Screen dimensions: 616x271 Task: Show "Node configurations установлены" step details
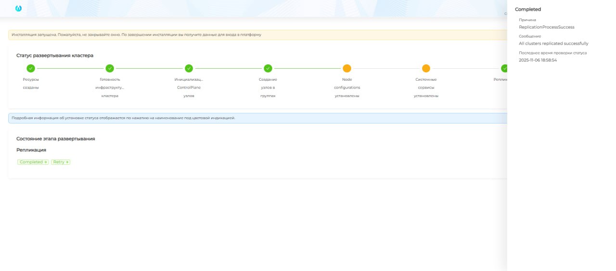347,87
